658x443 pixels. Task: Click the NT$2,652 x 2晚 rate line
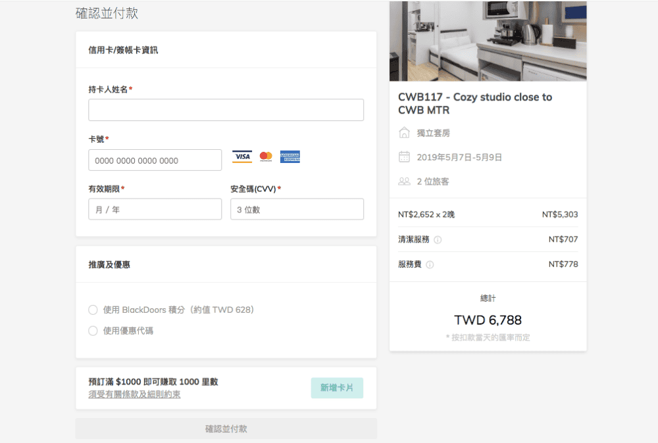pos(426,214)
